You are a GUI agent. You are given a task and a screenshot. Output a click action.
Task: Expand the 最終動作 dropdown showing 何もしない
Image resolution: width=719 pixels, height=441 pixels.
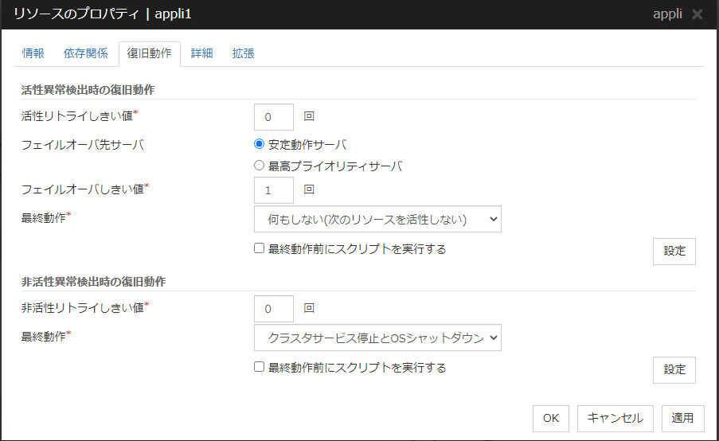[x=377, y=219]
